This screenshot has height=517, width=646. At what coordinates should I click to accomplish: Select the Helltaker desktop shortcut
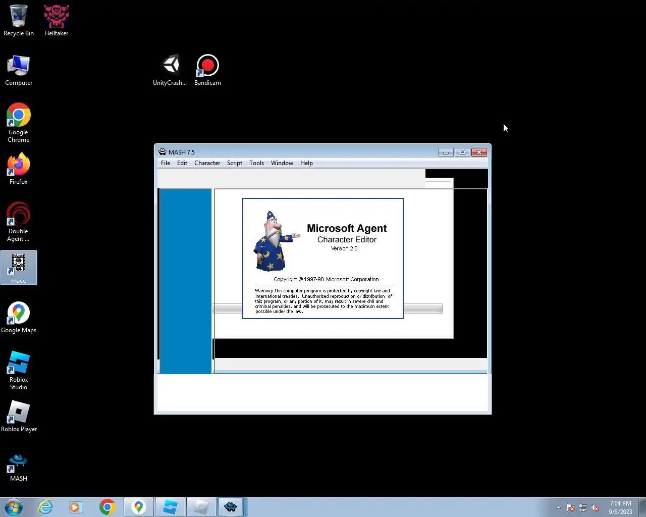click(56, 21)
